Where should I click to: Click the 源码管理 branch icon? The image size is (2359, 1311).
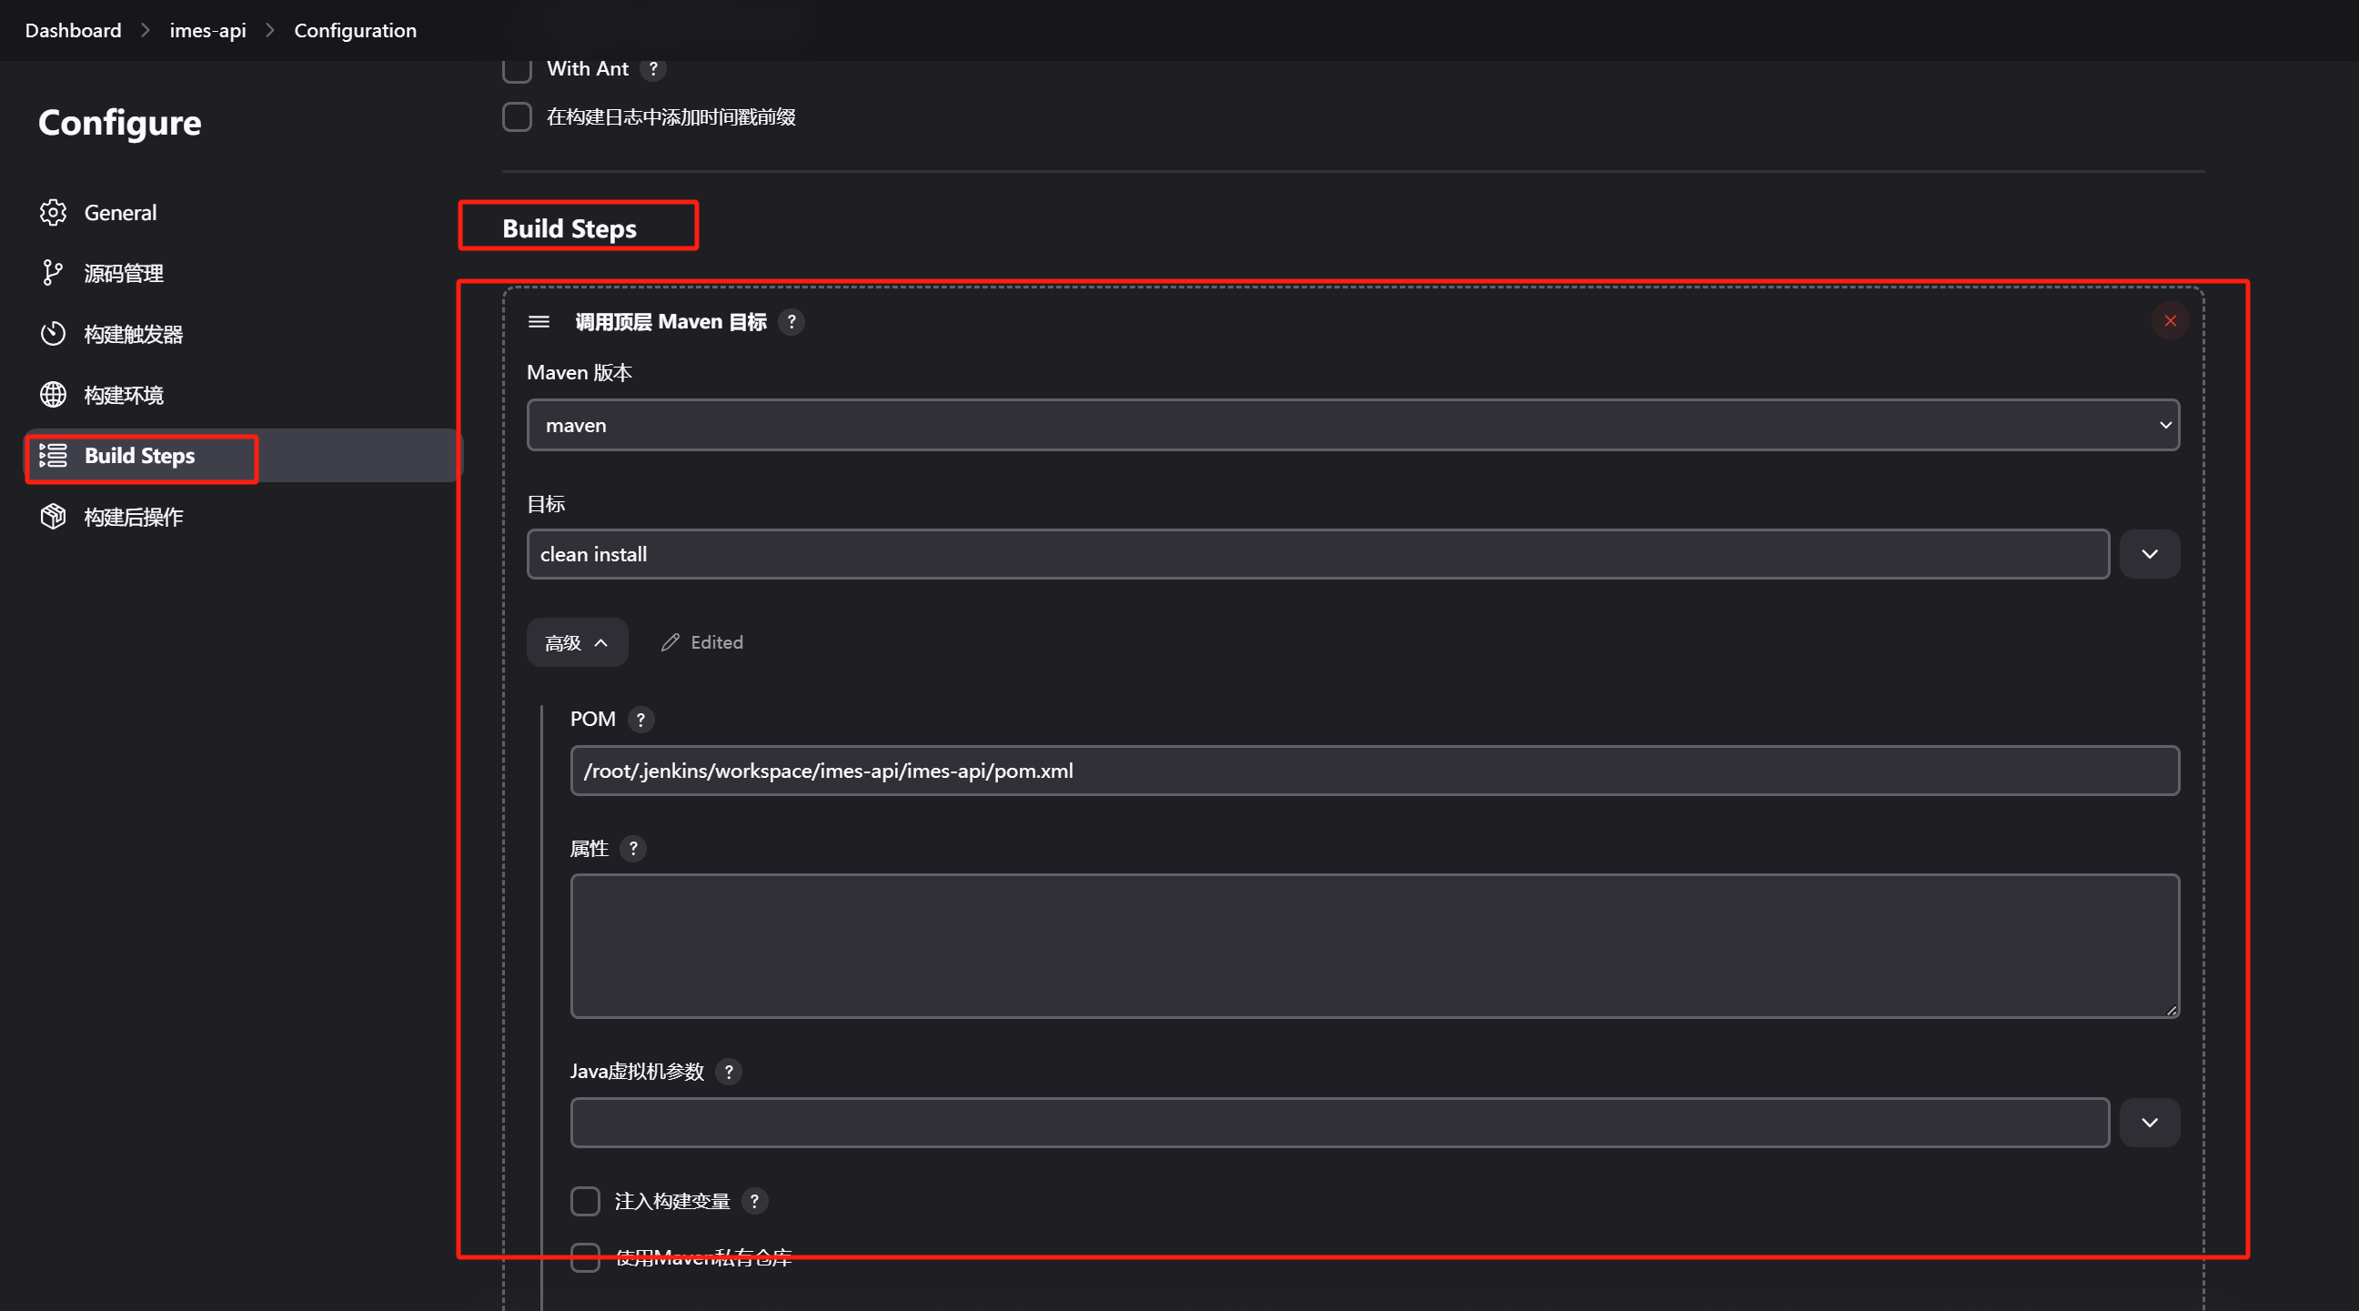click(53, 273)
